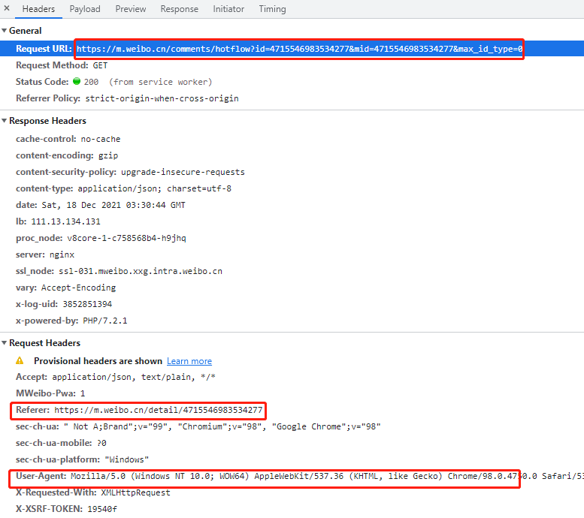Viewport: 584px width, 518px height.
Task: Select the Referrer Policy strict-origin-when-cross-origin row
Action: [x=127, y=98]
